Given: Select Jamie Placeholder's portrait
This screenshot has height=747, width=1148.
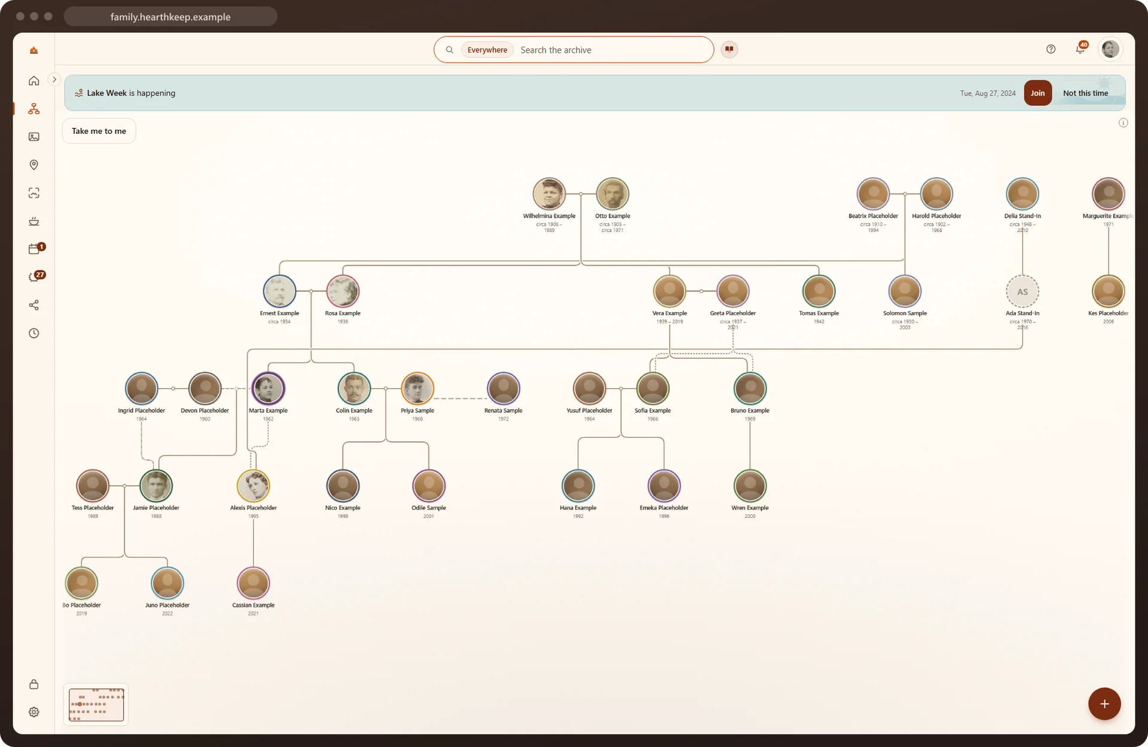Looking at the screenshot, I should point(156,486).
